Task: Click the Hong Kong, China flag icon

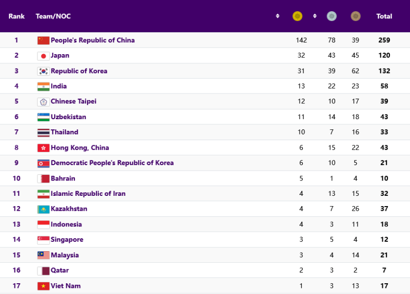Action: (44, 148)
